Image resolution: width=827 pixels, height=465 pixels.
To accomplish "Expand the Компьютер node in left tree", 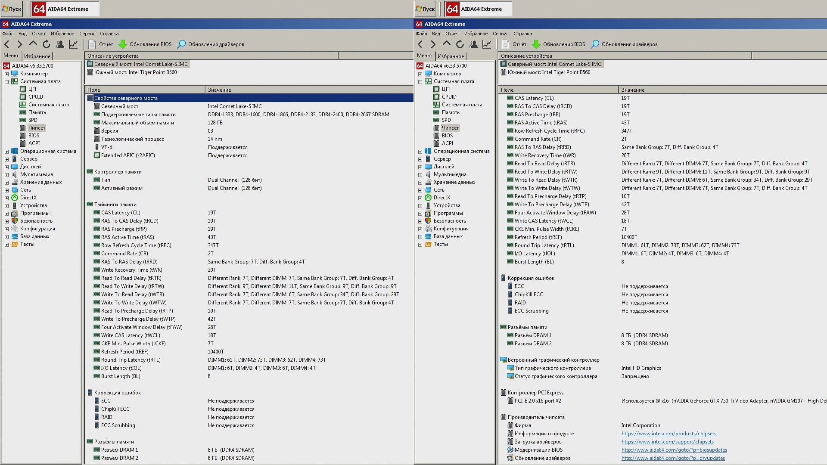I will coord(6,74).
